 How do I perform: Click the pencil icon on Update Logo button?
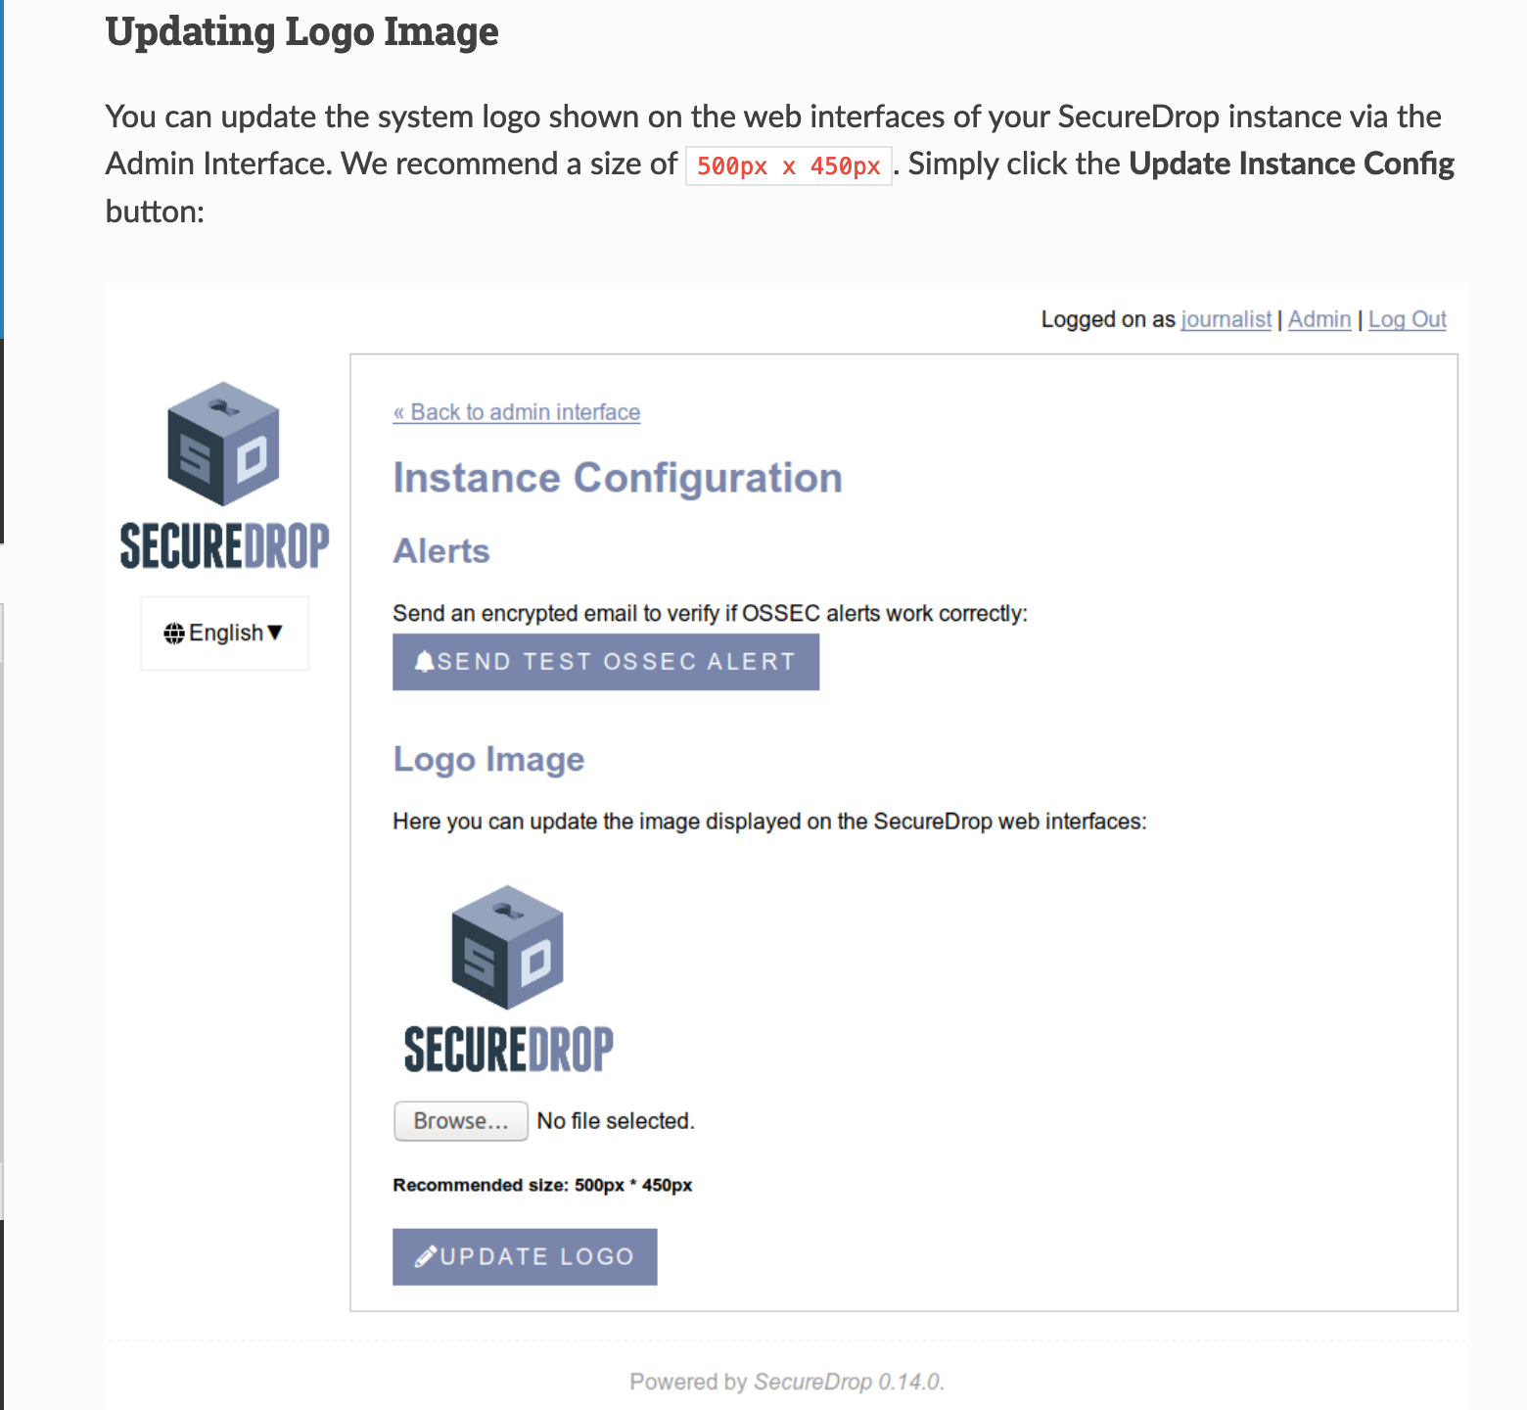426,1257
